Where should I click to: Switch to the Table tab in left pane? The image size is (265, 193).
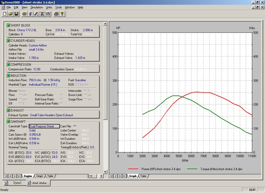coord(50,176)
